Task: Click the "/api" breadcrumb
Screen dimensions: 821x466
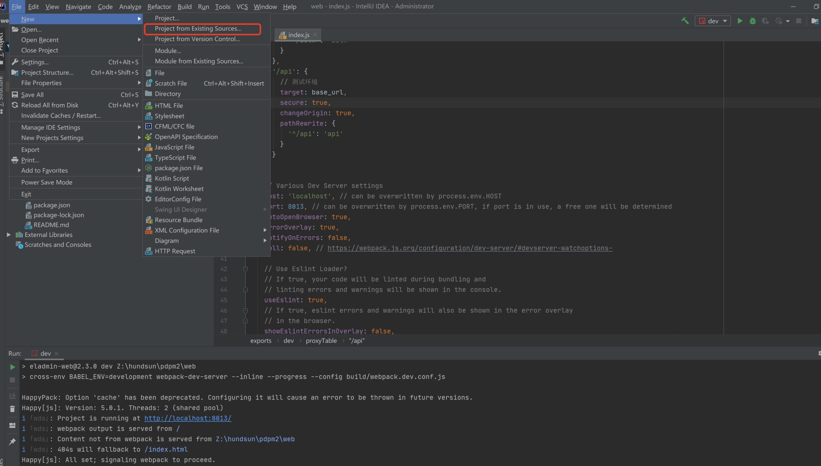Action: (x=357, y=340)
